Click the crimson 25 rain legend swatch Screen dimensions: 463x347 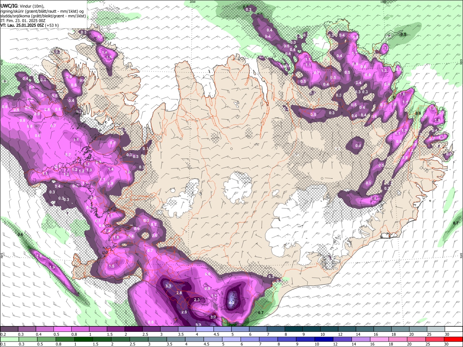435,339
